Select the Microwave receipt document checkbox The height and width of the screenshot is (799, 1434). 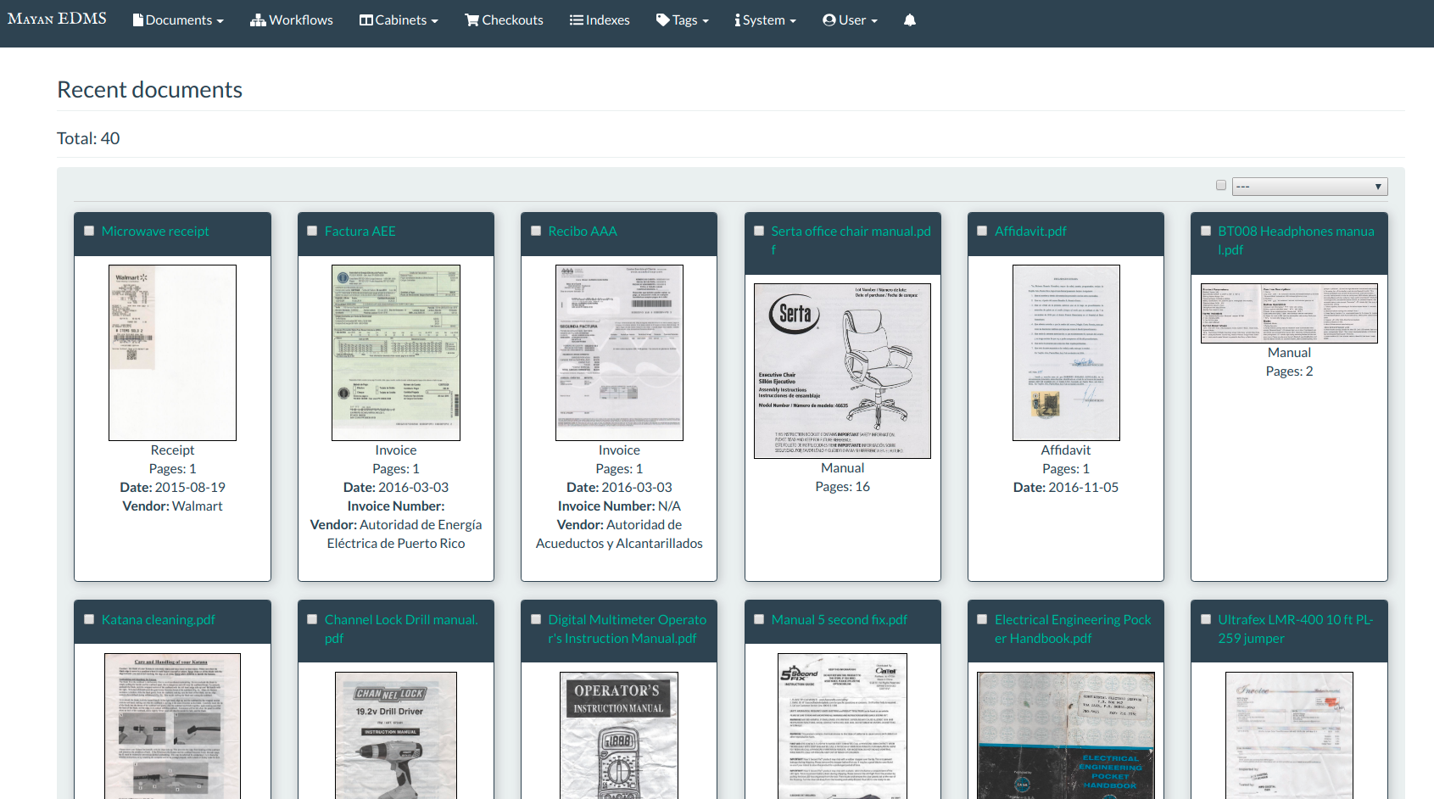click(x=88, y=230)
